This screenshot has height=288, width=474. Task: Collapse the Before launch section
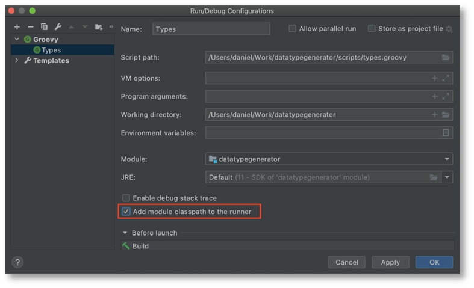pos(125,233)
